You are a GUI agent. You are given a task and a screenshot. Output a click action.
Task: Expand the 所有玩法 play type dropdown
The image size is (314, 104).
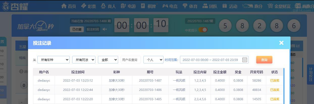[84, 60]
